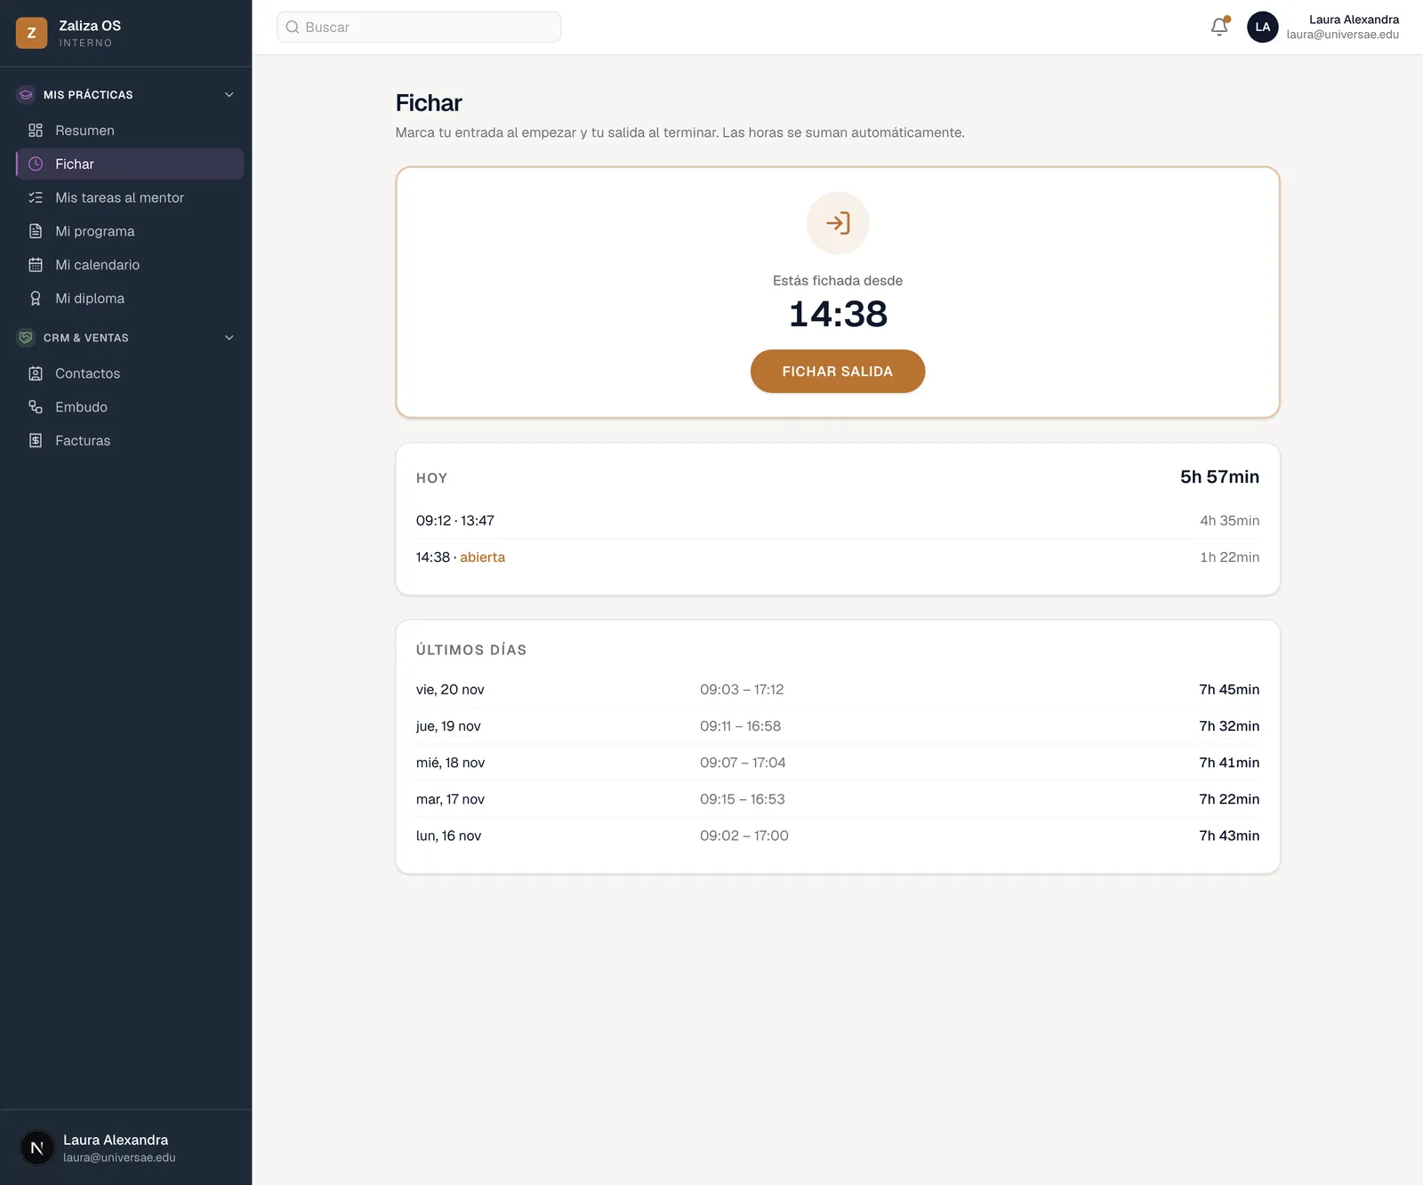Open the Embudo page
Viewport: 1423px width, 1185px height.
[130, 407]
